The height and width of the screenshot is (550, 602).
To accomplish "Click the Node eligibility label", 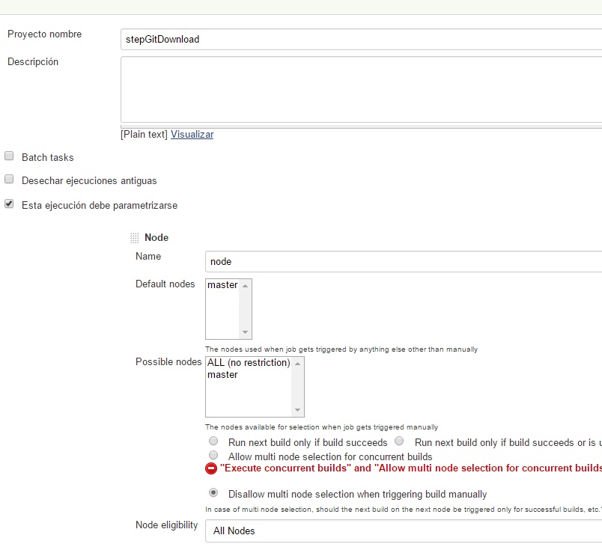I will [167, 525].
